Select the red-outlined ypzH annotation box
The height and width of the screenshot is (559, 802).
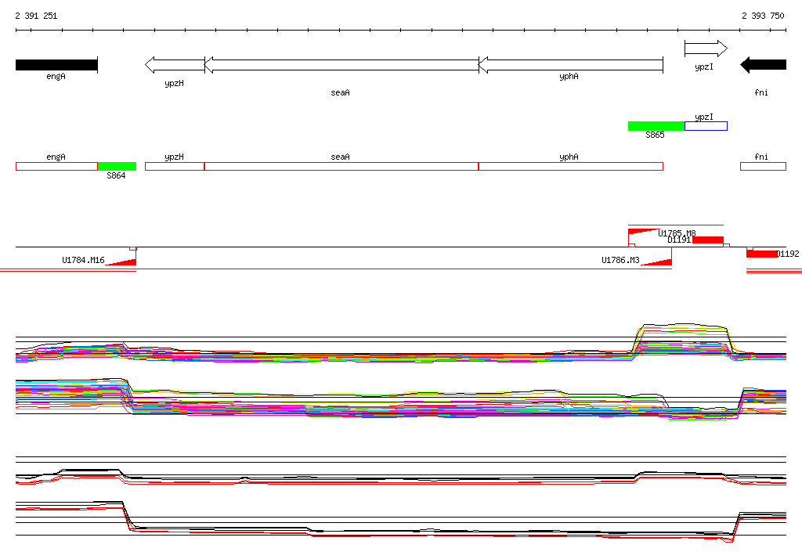(x=175, y=166)
